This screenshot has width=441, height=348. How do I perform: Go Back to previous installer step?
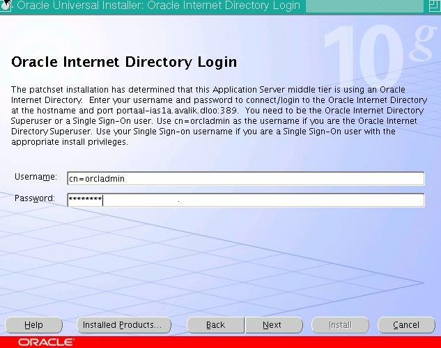point(216,325)
